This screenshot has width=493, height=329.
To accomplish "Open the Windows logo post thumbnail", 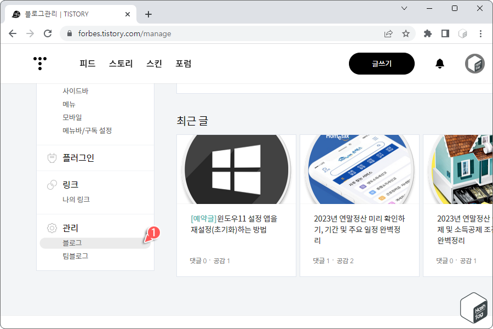I will click(x=237, y=169).
